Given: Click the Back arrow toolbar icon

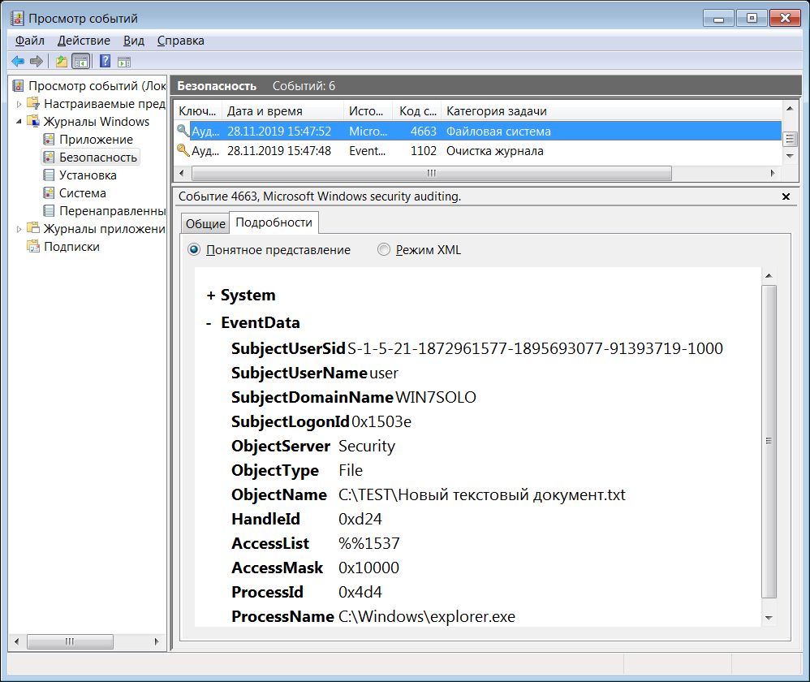Looking at the screenshot, I should point(18,62).
